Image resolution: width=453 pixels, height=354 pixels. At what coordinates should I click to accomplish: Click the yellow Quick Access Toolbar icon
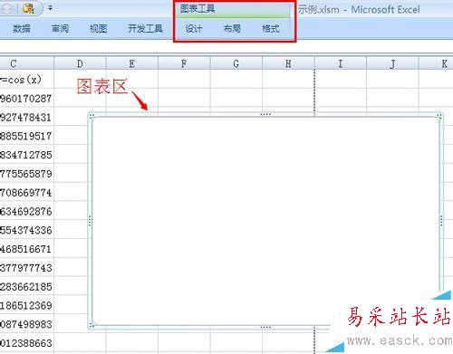[29, 9]
